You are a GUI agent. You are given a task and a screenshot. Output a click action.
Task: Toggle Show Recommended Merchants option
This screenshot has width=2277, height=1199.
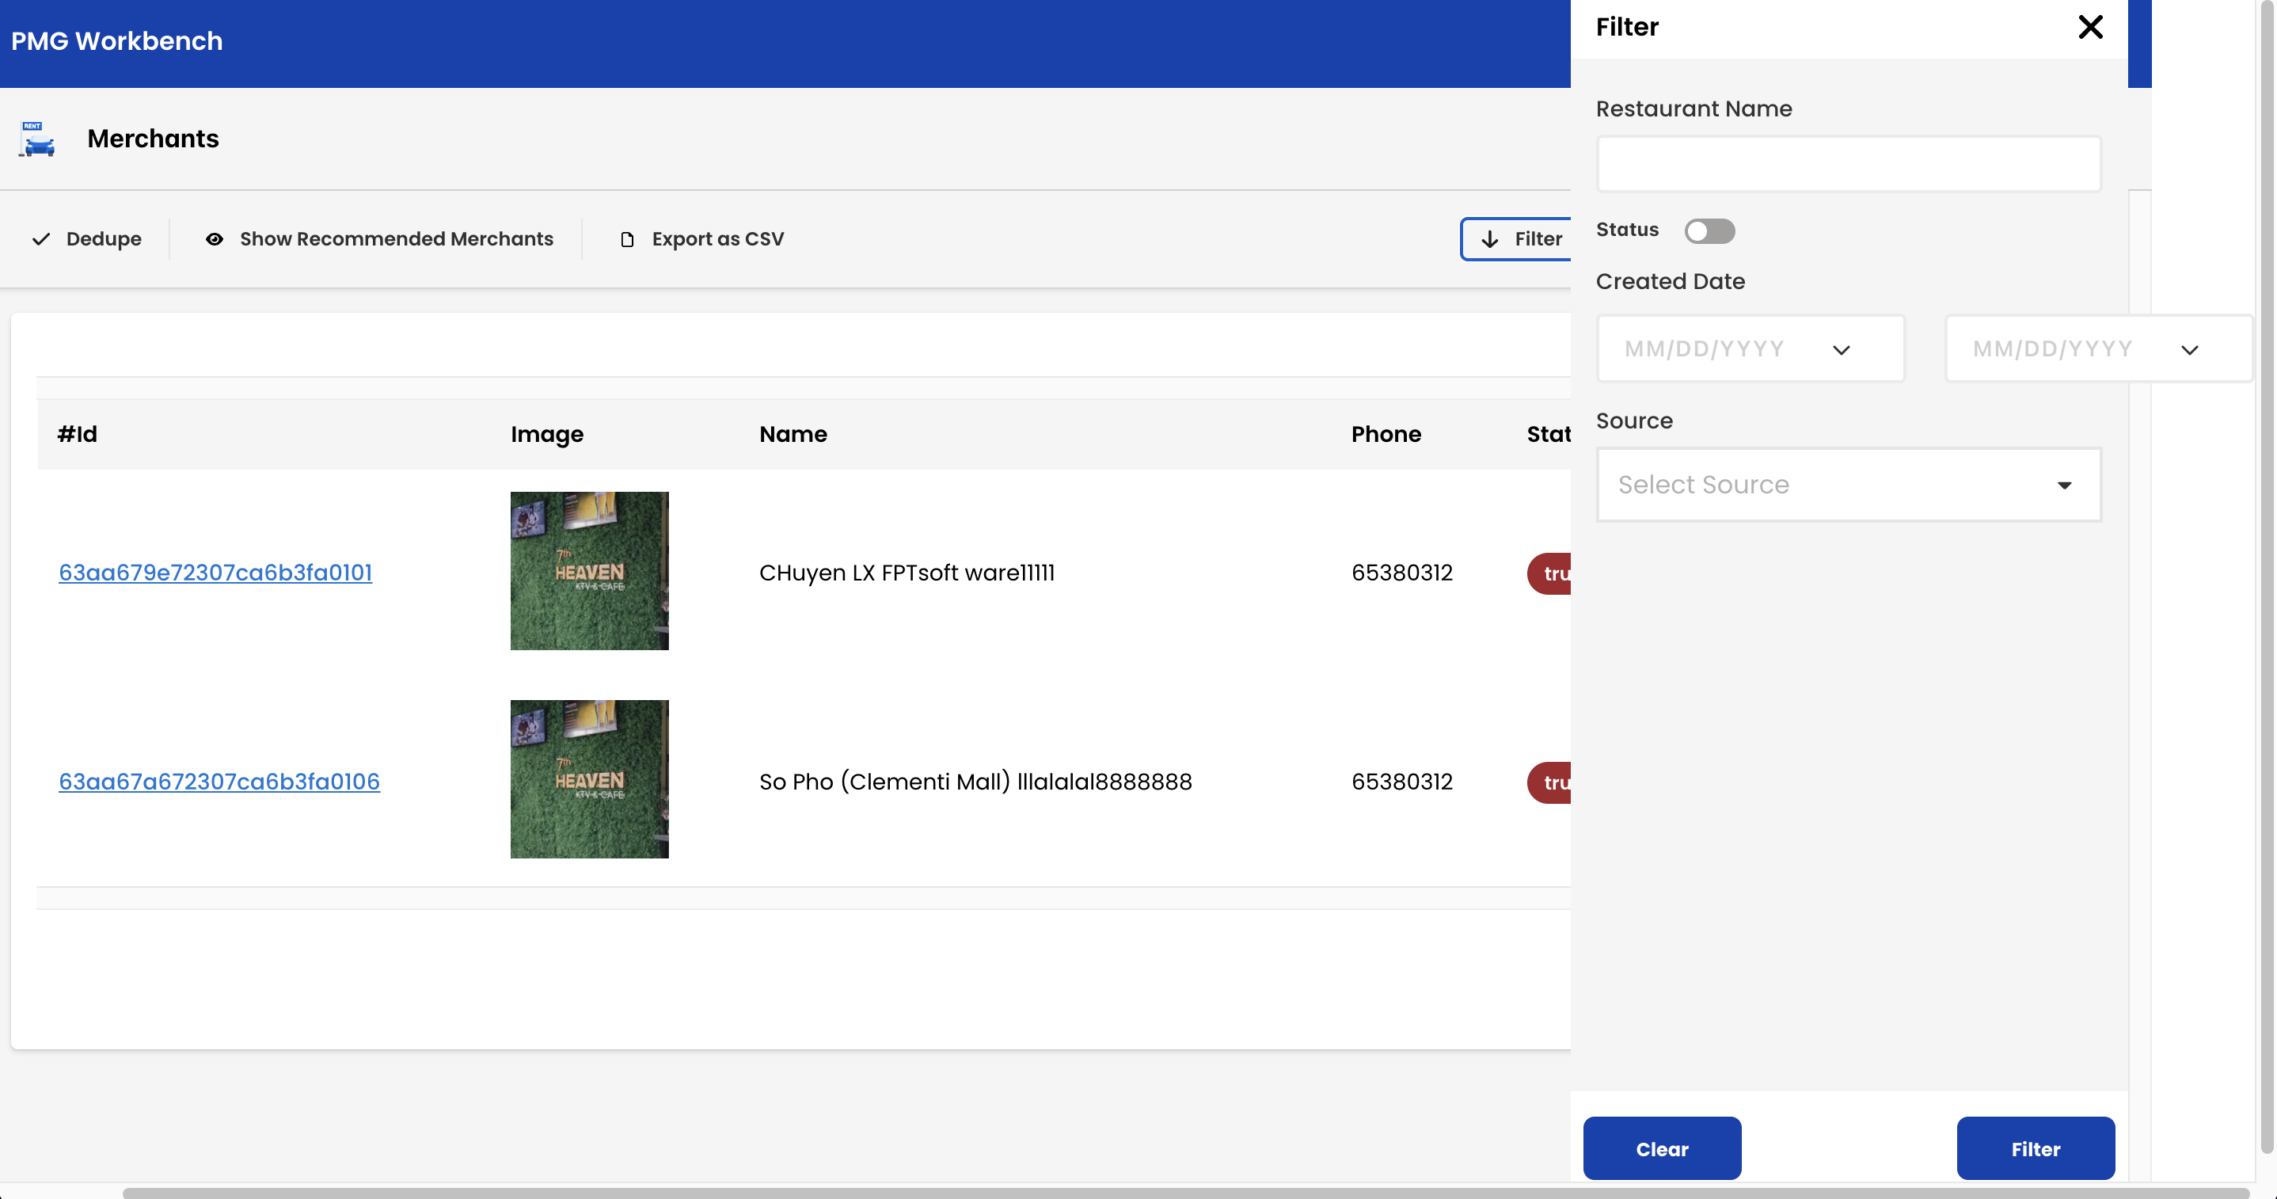[x=395, y=238]
